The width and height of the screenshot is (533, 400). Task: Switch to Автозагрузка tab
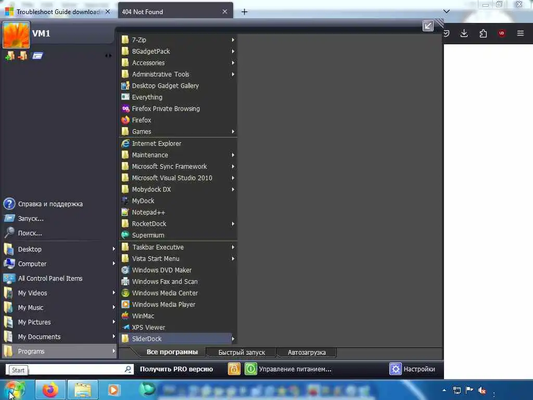pos(307,353)
